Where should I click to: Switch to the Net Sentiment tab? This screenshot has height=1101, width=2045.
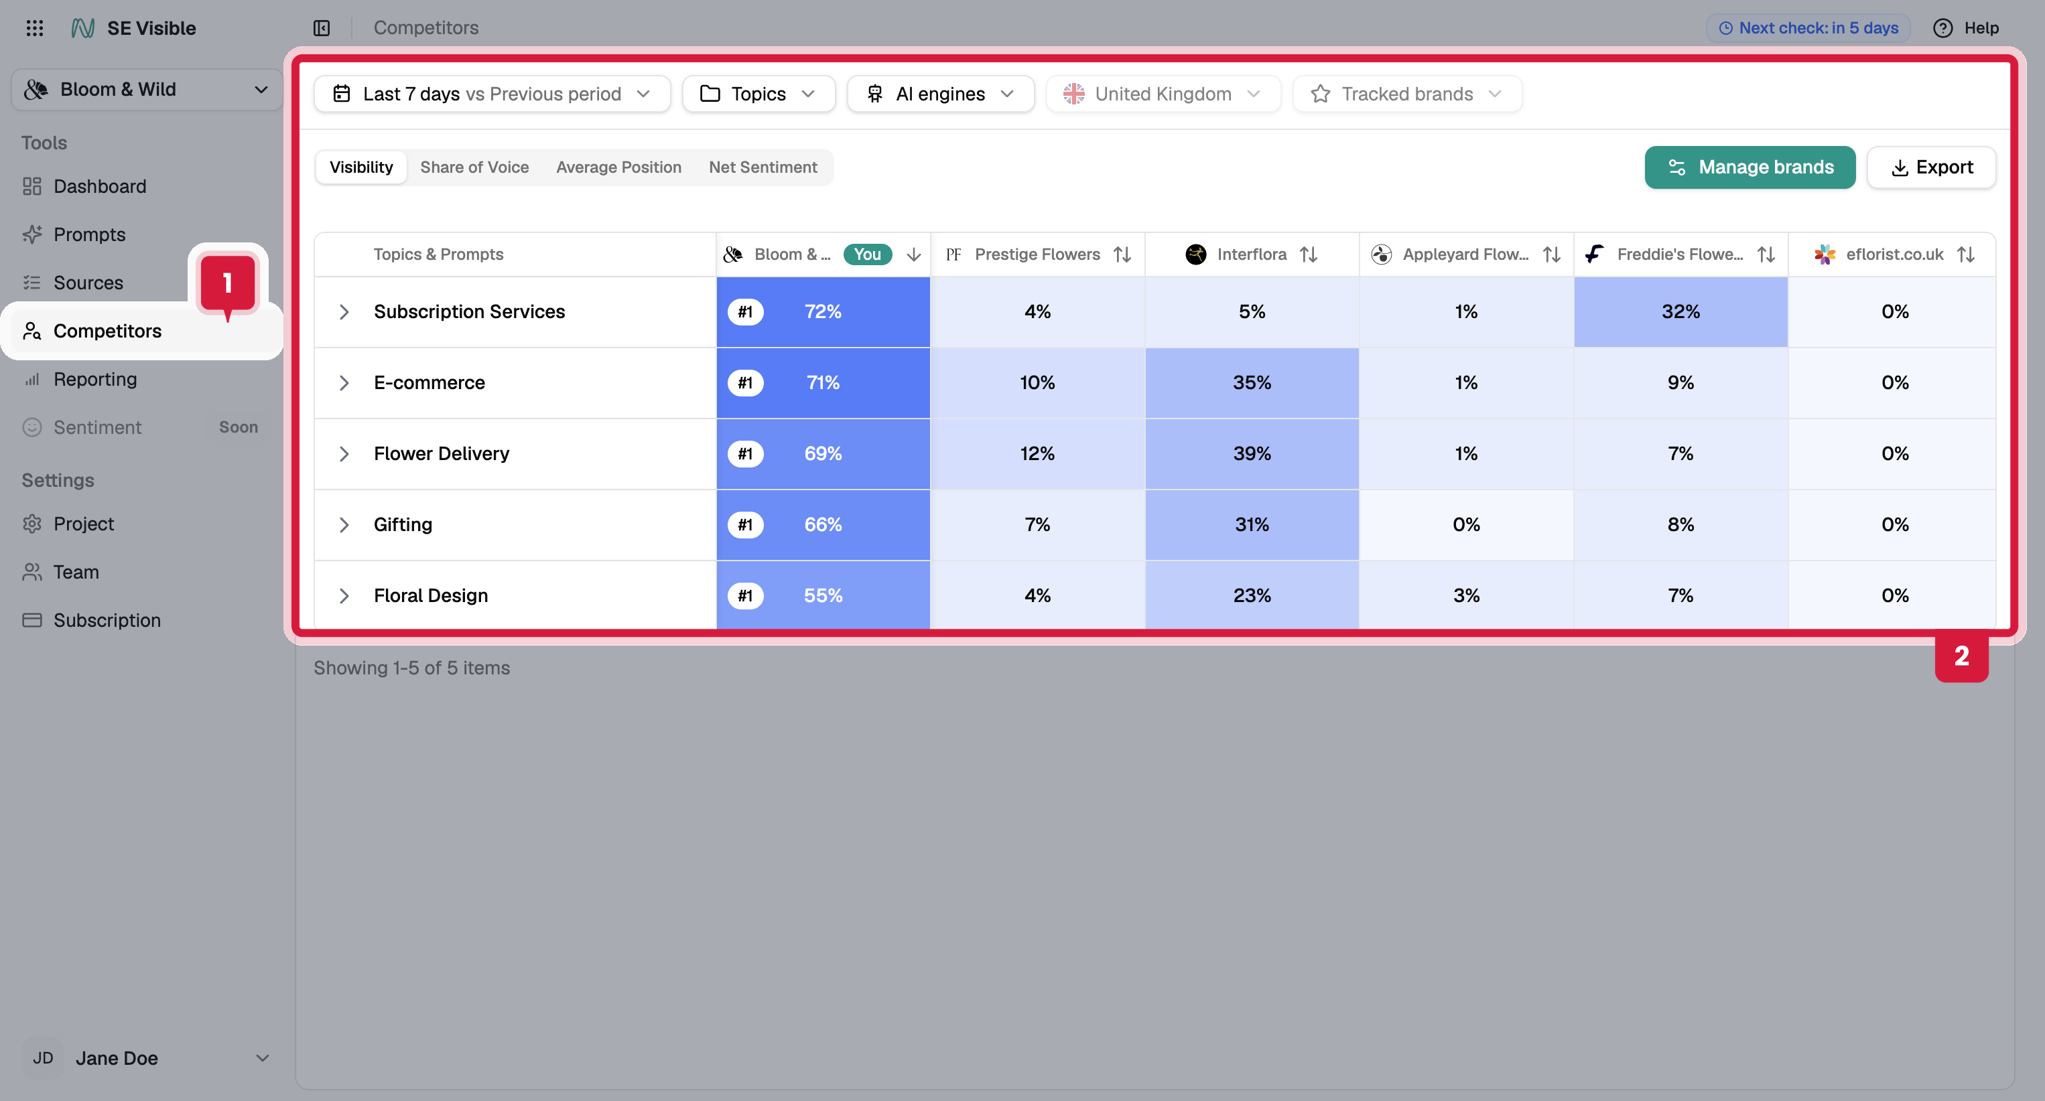coord(763,167)
